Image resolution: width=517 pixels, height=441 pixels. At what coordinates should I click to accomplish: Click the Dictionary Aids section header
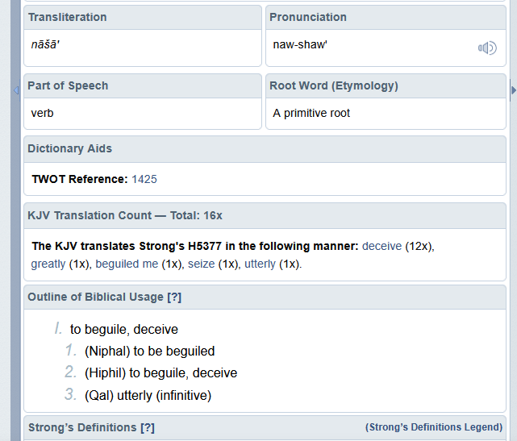(x=69, y=148)
